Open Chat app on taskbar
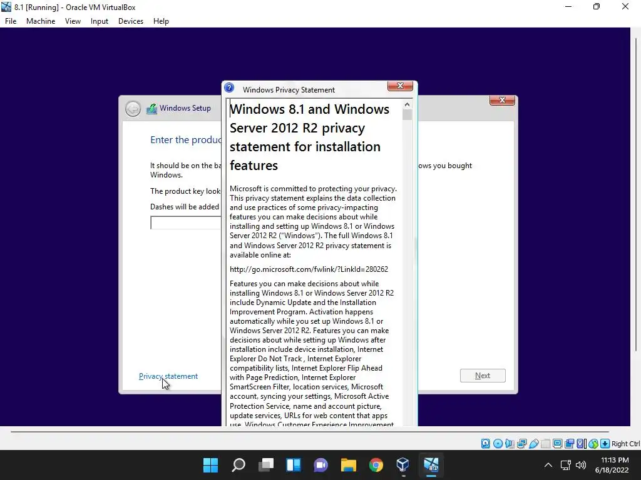641x480 pixels. pos(321,465)
